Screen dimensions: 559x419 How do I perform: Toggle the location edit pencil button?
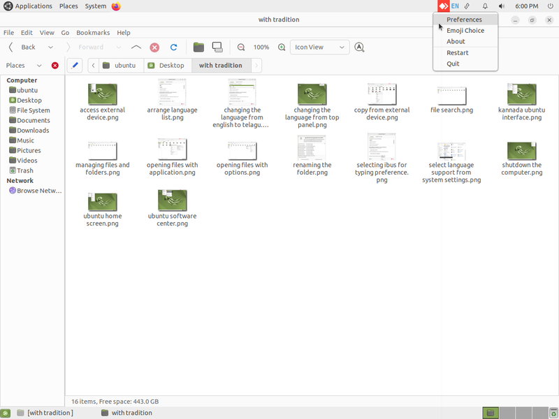75,66
